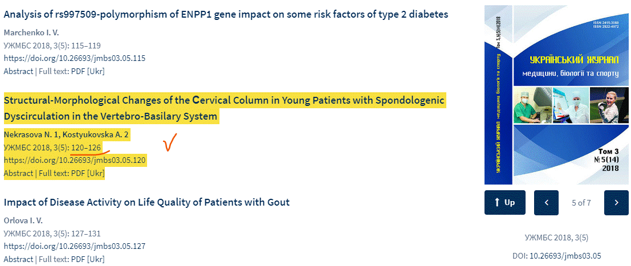Viewport: 631px width, 266px height.
Task: Go to next article with right chevron
Action: 616,202
